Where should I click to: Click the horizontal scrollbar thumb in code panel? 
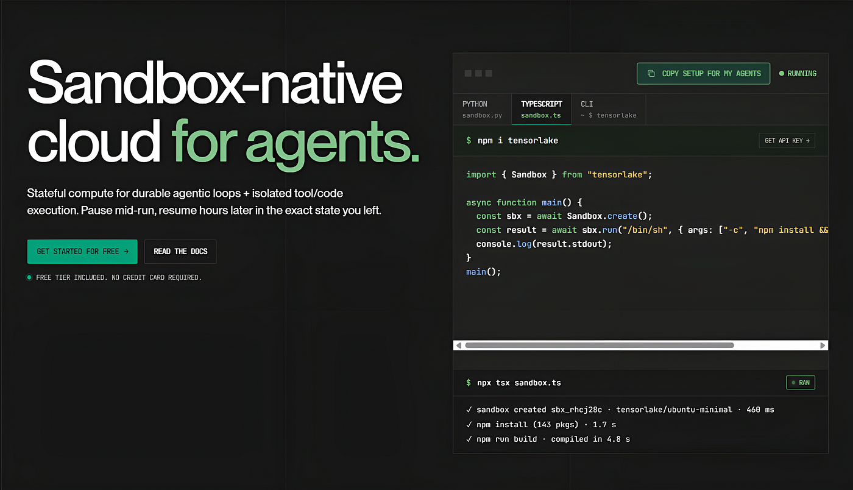tap(599, 345)
